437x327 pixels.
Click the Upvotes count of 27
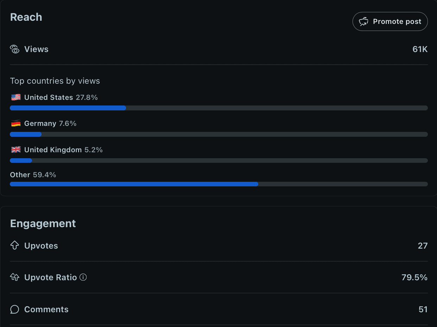[x=423, y=245]
